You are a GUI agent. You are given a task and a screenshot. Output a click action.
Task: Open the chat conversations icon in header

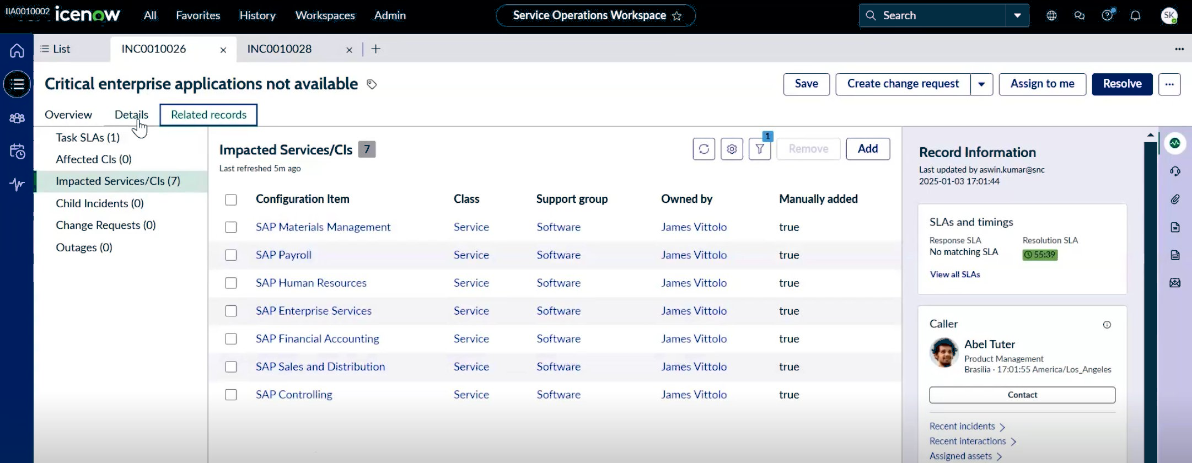point(1080,15)
